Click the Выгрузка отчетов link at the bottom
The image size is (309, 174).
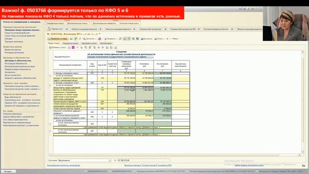[x=148, y=165]
